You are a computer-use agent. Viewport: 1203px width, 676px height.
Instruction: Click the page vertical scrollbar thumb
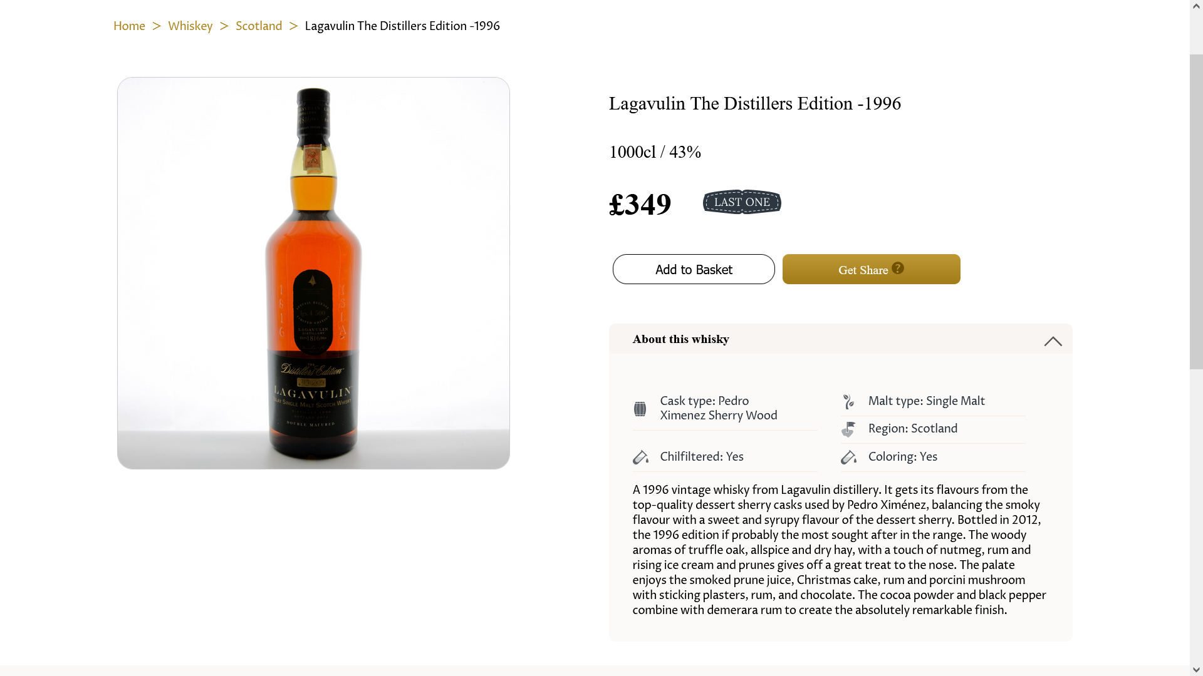[1196, 212]
